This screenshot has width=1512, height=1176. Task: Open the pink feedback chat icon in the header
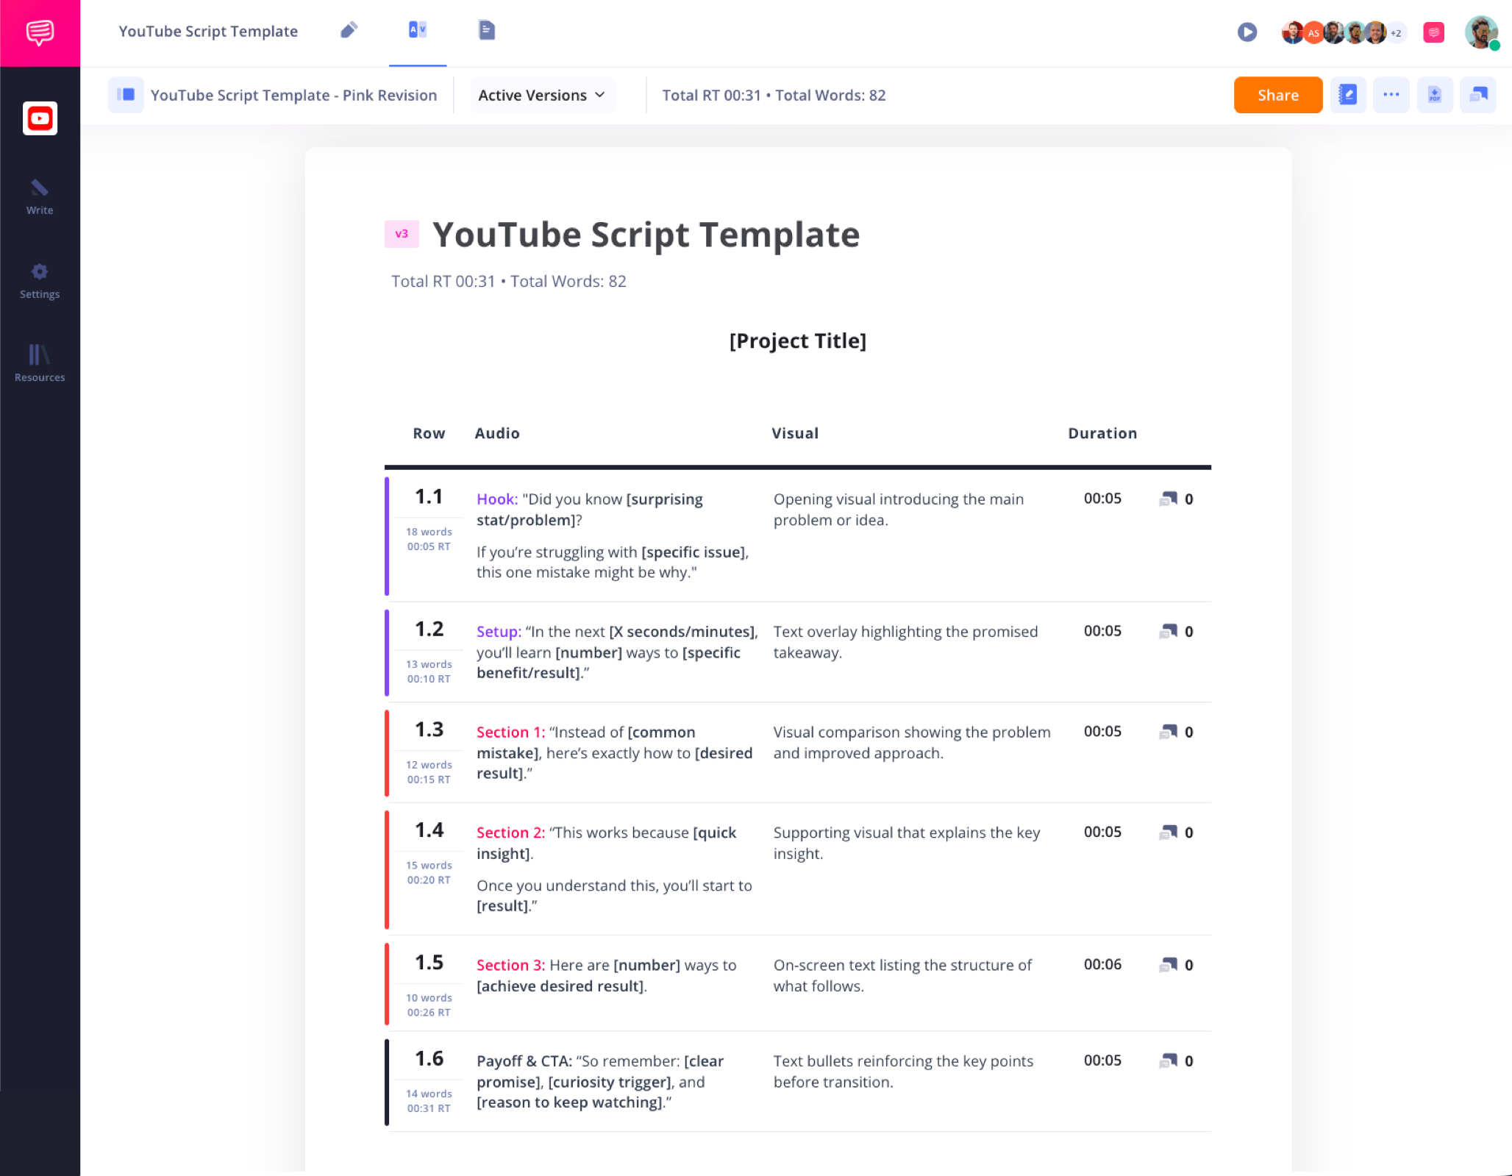(x=1433, y=32)
